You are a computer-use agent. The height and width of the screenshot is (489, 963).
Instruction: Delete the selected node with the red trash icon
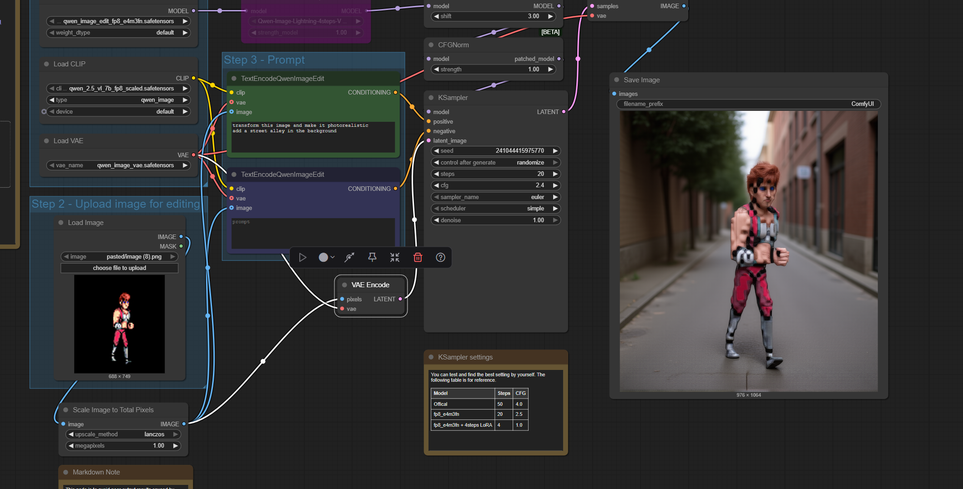click(x=418, y=258)
